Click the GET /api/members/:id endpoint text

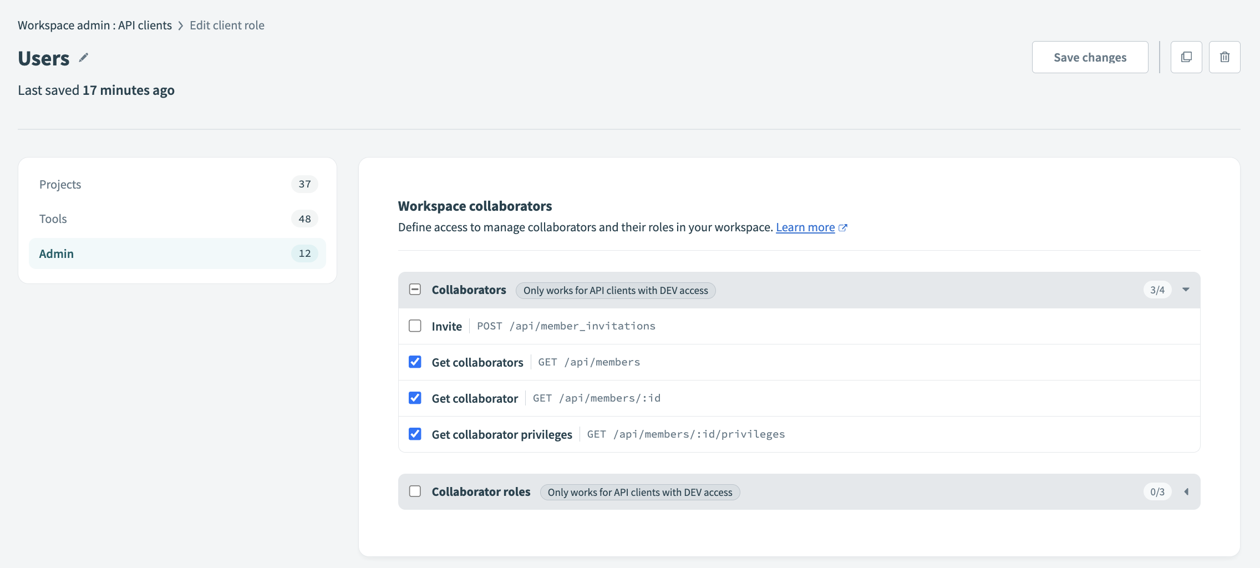[x=597, y=398]
